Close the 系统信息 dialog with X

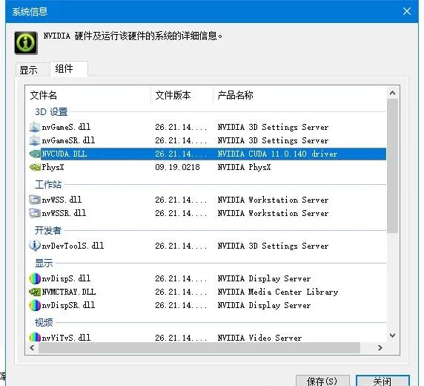[x=407, y=11]
